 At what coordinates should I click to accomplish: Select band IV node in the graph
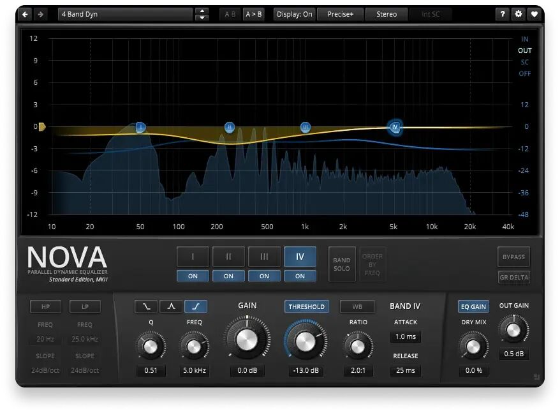pos(395,127)
